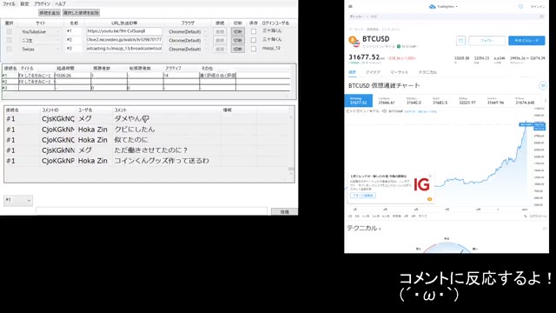Viewport: 556px width, 313px height.
Task: Open the TradingView hamburger menu icon
Action: [350, 6]
